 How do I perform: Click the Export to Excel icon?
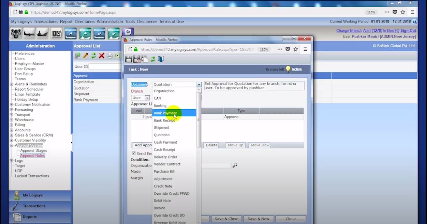[118, 55]
